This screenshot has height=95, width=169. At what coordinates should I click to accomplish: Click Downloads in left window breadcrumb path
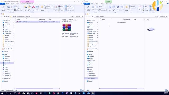(21, 17)
